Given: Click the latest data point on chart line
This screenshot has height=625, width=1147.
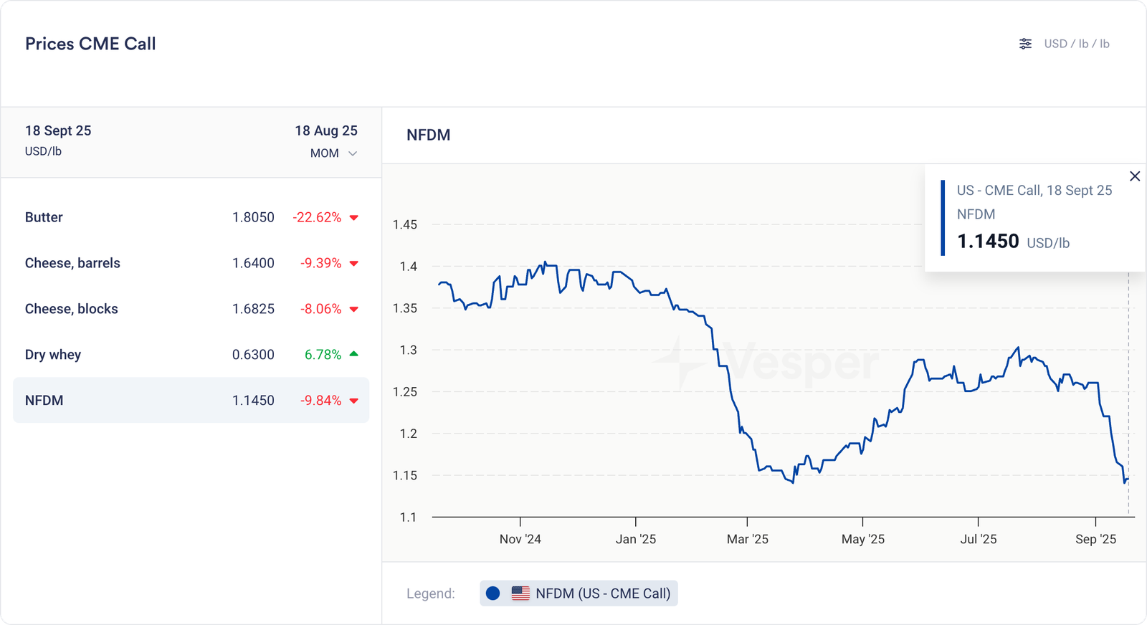Looking at the screenshot, I should [1128, 479].
